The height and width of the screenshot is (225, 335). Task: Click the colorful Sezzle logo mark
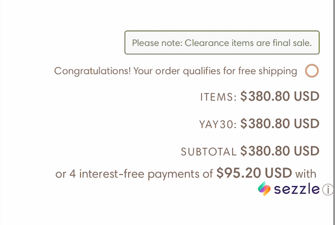click(264, 189)
